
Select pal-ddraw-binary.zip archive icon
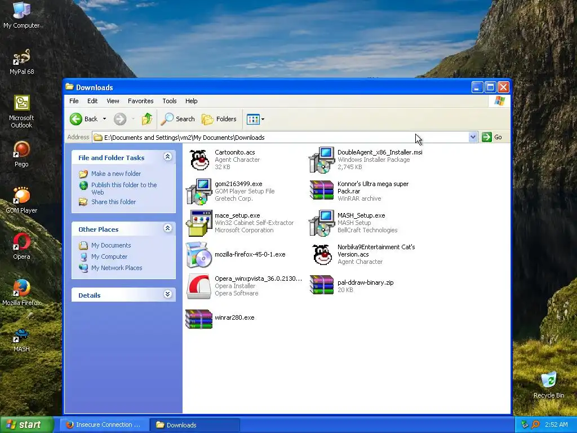[322, 286]
